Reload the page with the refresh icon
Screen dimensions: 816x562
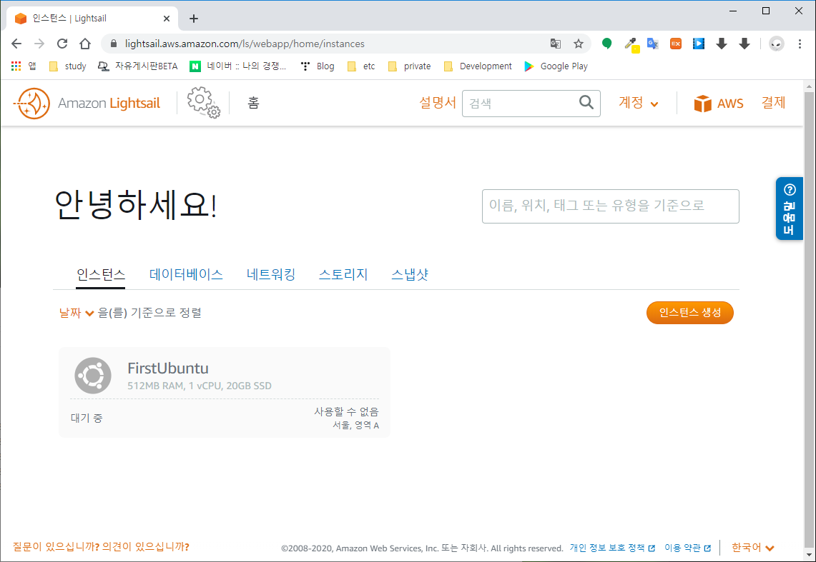[62, 44]
